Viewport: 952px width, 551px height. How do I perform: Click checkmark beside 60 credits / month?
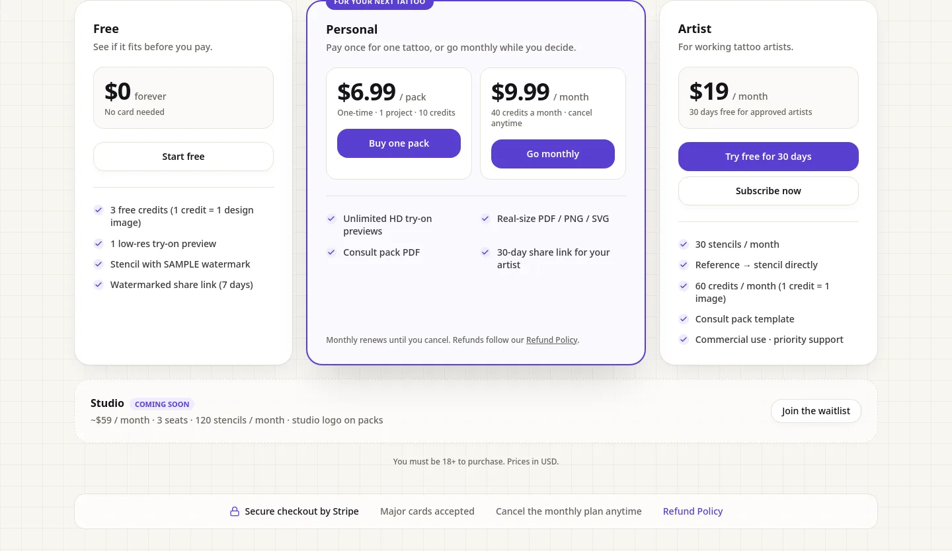click(x=684, y=286)
